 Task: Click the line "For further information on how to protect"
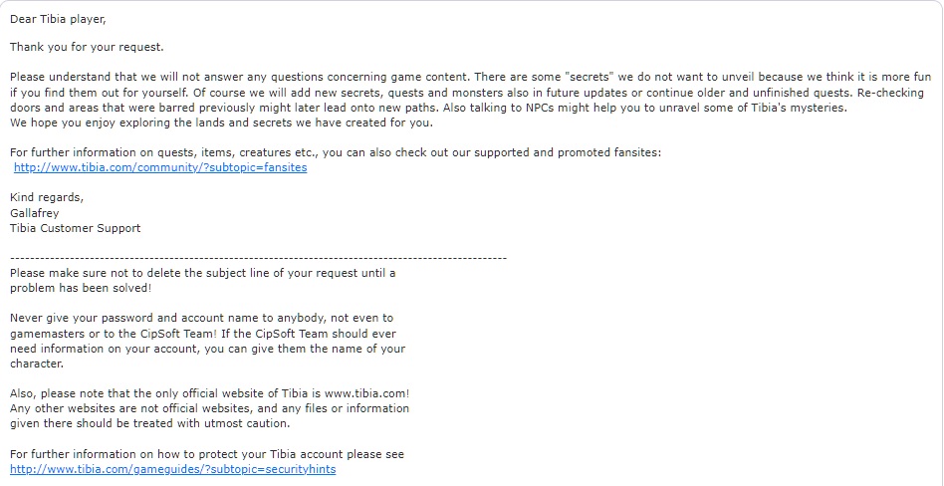(207, 454)
